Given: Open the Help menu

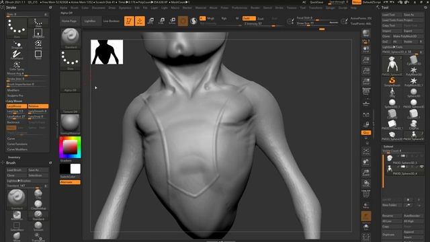Looking at the screenshot, I should point(353,8).
